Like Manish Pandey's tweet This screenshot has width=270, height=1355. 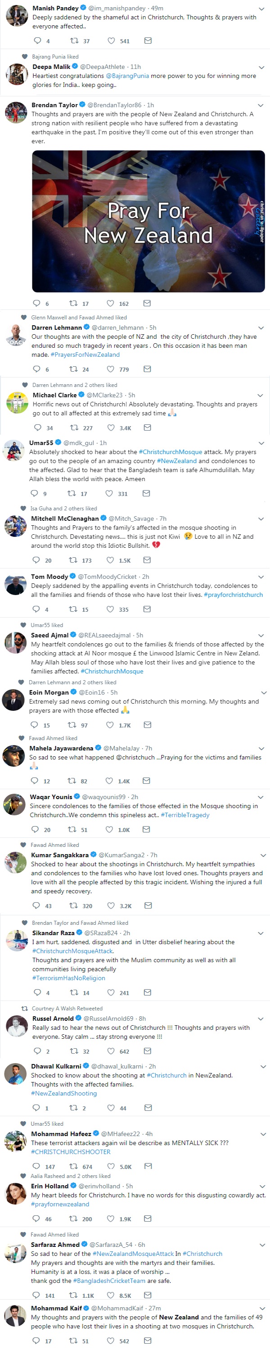(111, 41)
